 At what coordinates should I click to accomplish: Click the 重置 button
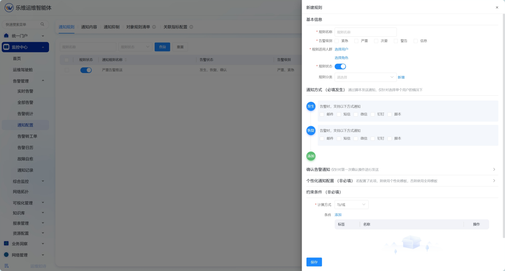pos(180,47)
